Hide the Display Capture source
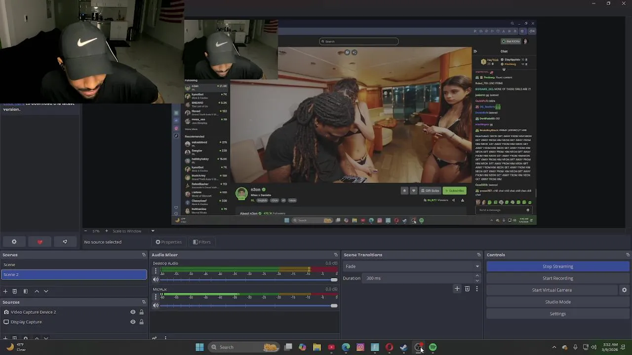The height and width of the screenshot is (355, 632). [133, 322]
